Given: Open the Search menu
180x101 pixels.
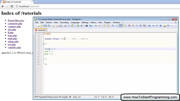Looking at the screenshot, I should [x=49, y=22].
